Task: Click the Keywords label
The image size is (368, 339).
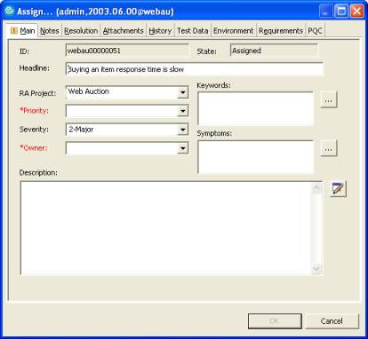Action: 213,85
